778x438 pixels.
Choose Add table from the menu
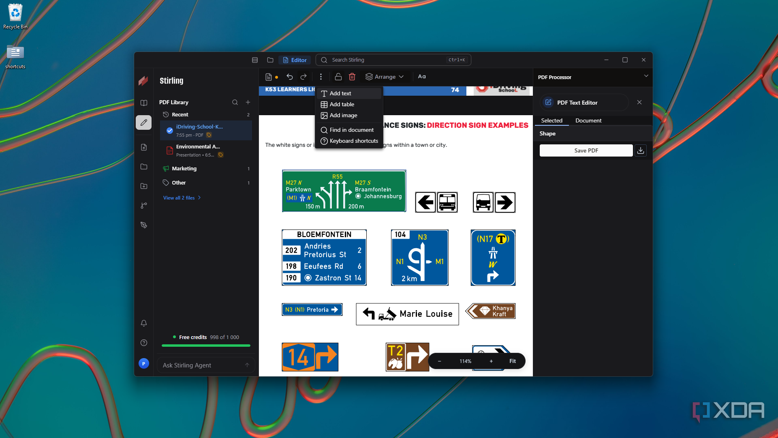tap(349, 104)
